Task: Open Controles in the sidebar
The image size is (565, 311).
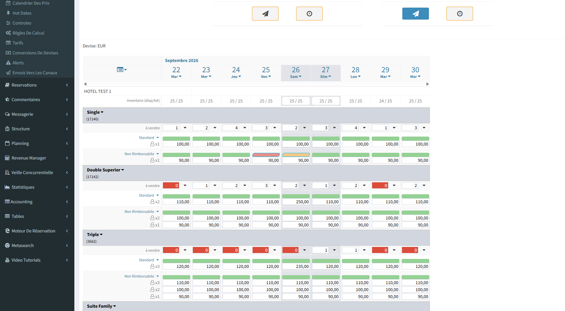Action: pos(22,23)
